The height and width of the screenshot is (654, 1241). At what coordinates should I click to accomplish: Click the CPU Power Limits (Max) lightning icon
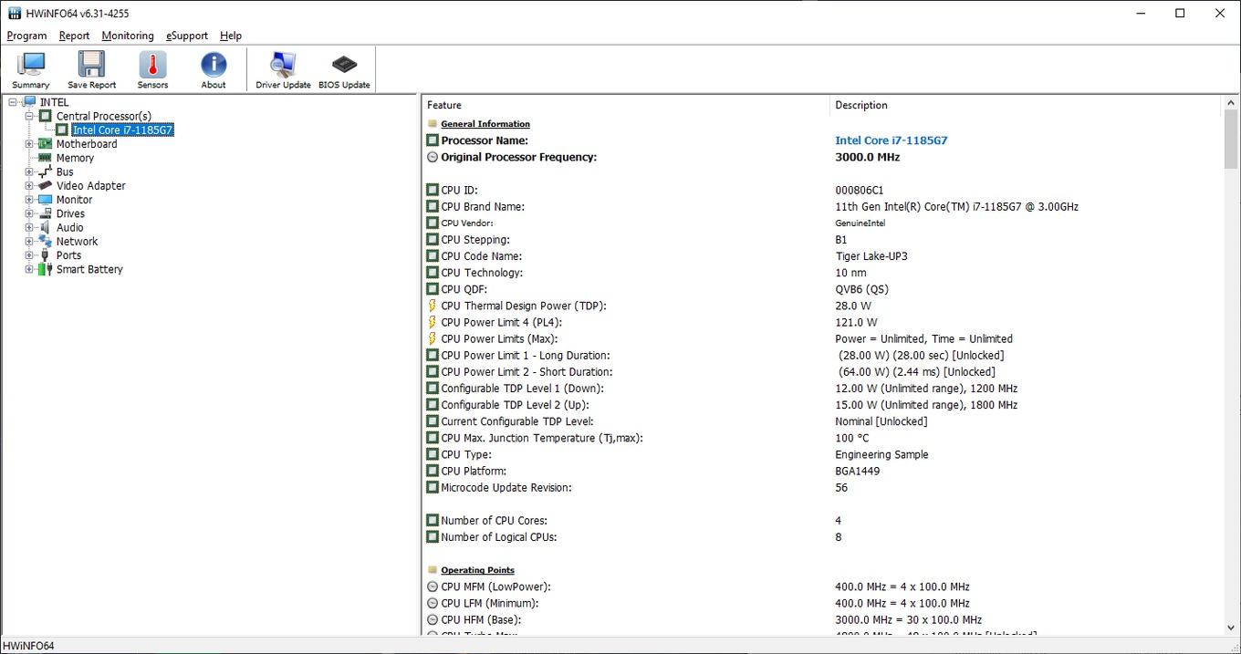click(x=433, y=338)
